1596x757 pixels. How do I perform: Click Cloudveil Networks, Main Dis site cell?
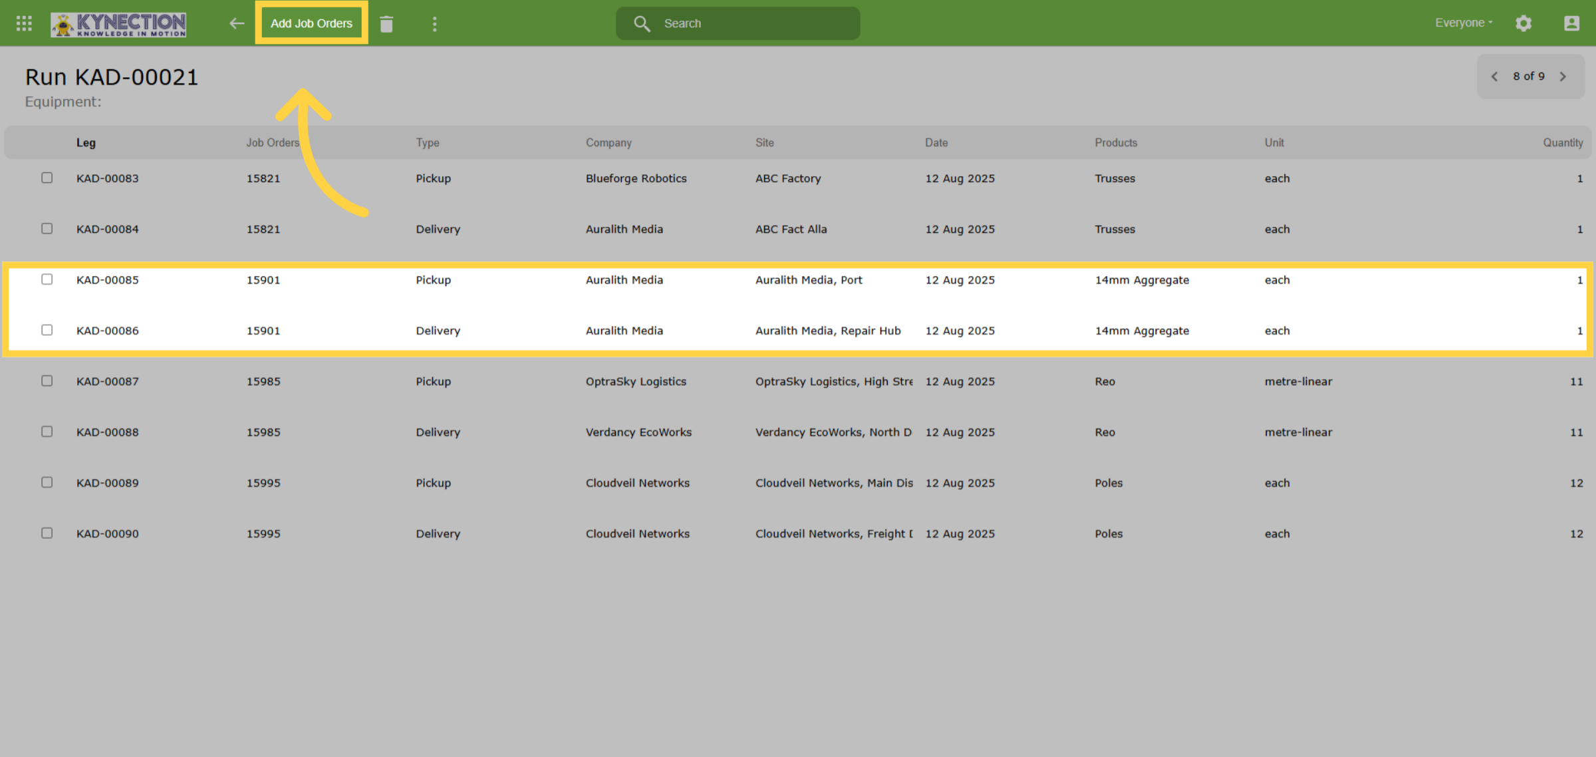point(834,483)
